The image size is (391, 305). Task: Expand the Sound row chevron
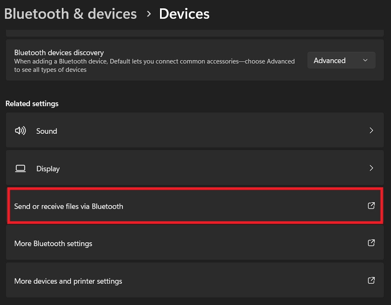371,130
